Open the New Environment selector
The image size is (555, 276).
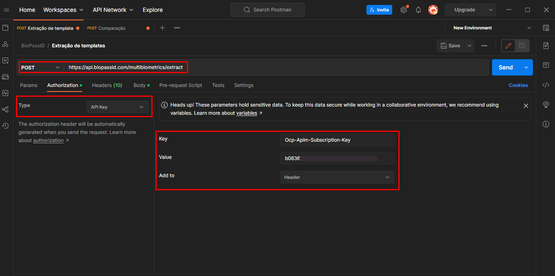[x=492, y=28]
